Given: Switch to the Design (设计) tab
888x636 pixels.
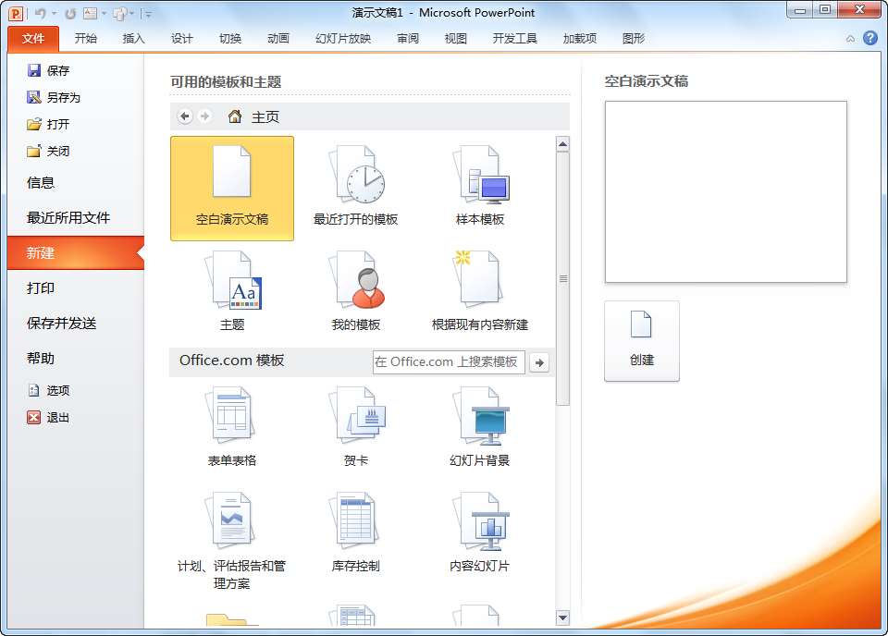Looking at the screenshot, I should [182, 39].
